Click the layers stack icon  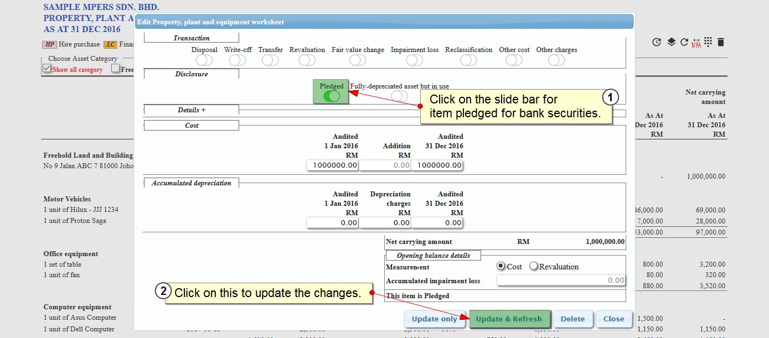click(x=671, y=42)
